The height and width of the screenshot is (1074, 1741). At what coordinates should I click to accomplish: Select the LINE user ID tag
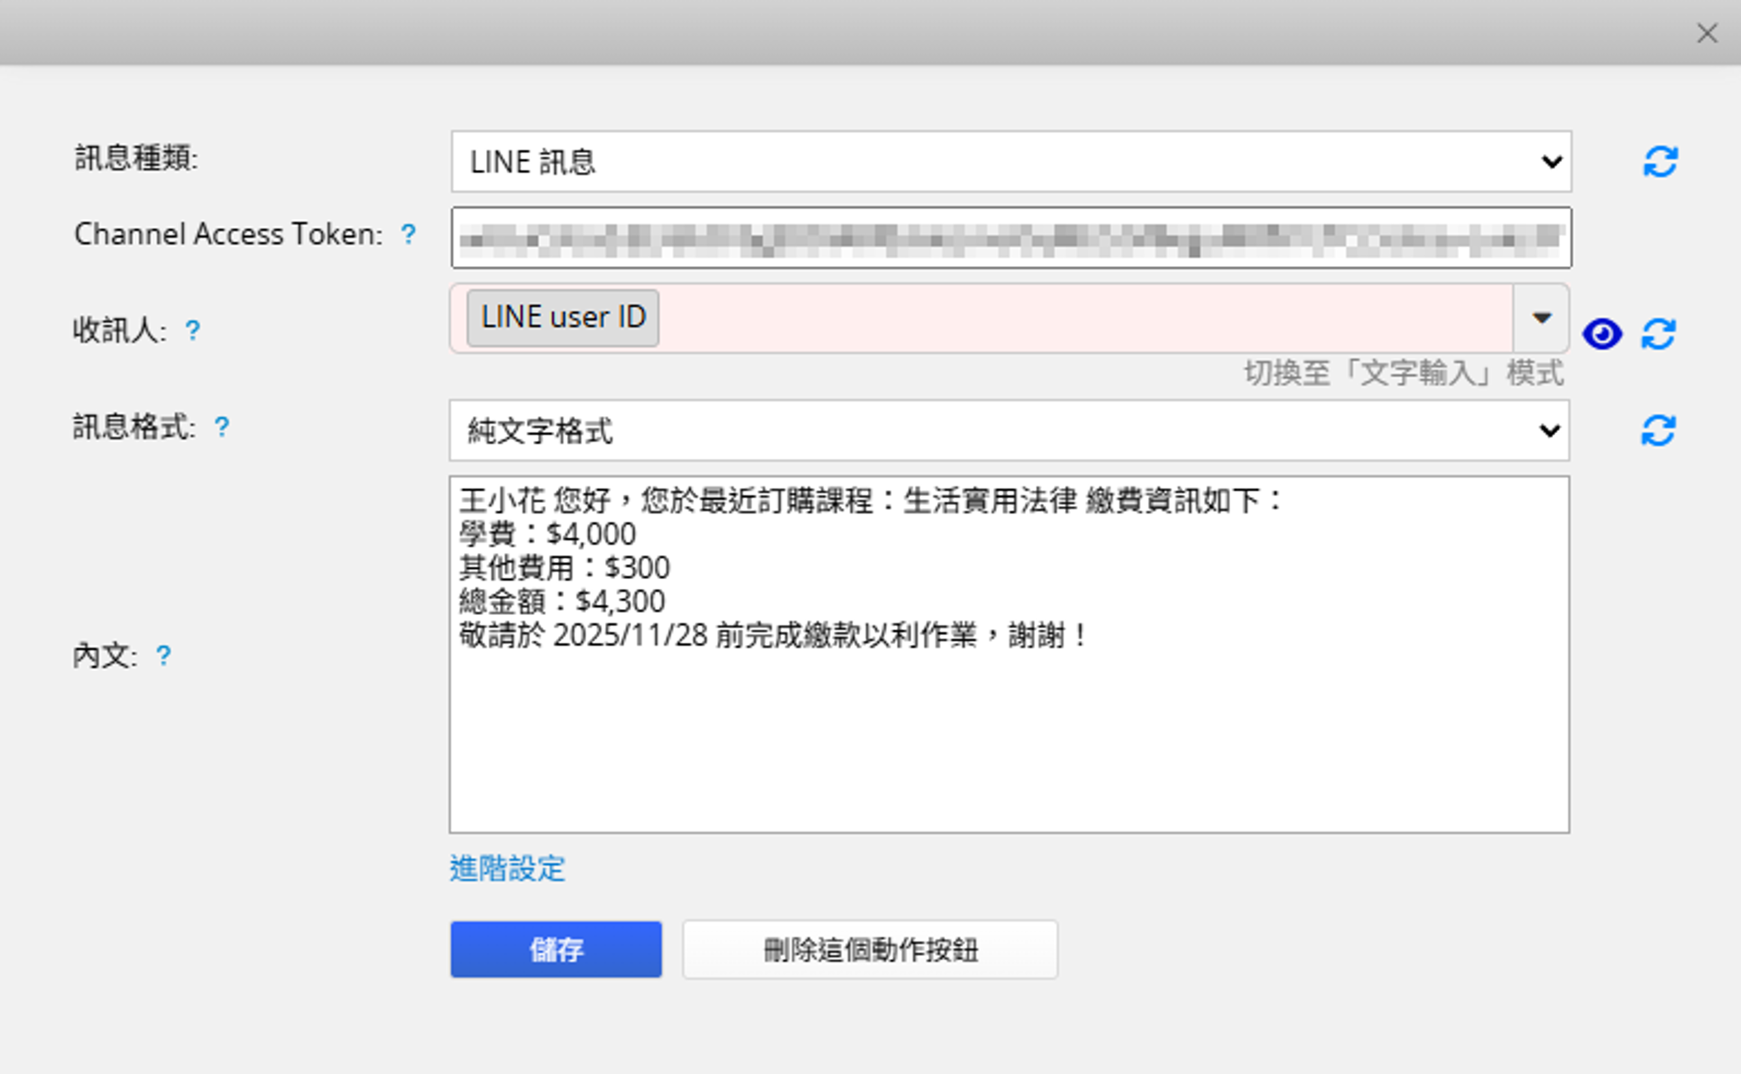pyautogui.click(x=562, y=318)
